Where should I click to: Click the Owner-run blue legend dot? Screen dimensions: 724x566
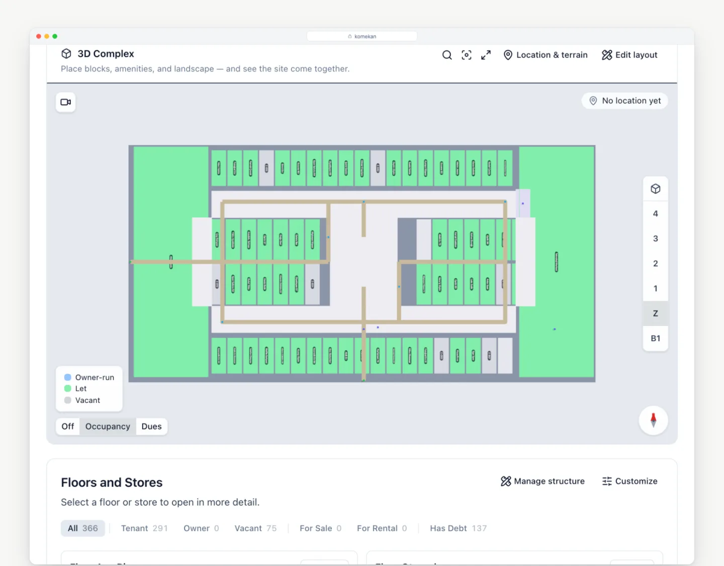point(68,377)
